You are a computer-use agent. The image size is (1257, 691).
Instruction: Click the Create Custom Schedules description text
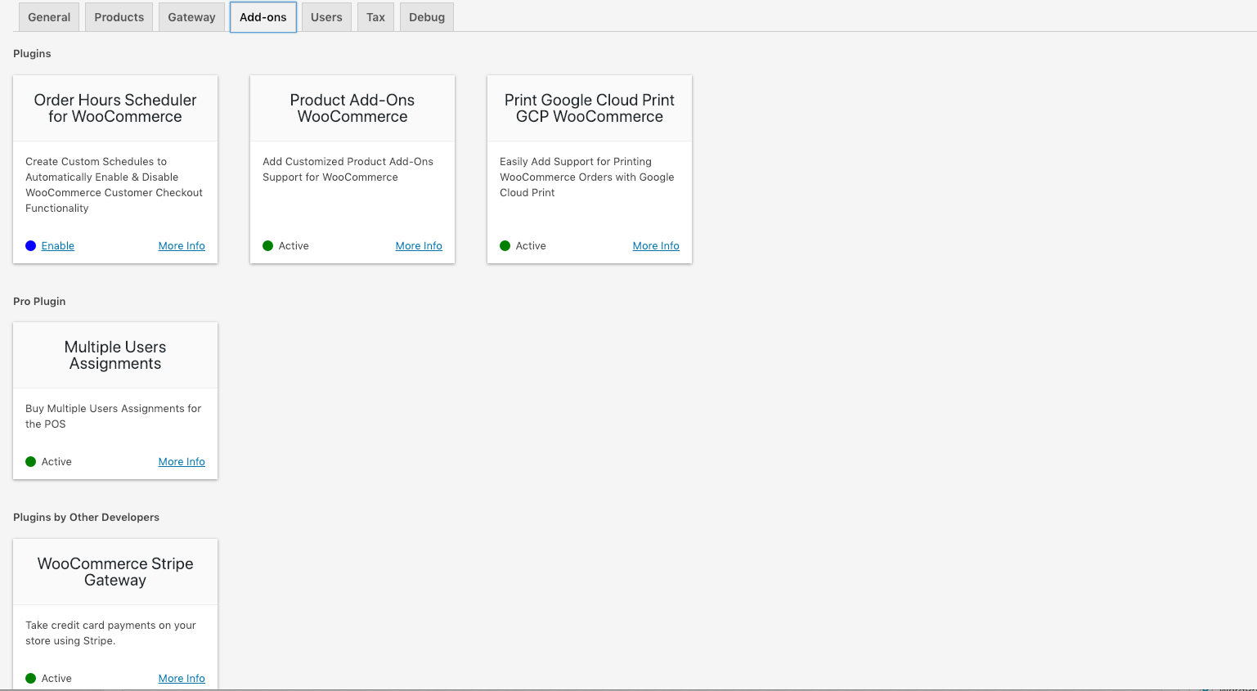coord(114,185)
